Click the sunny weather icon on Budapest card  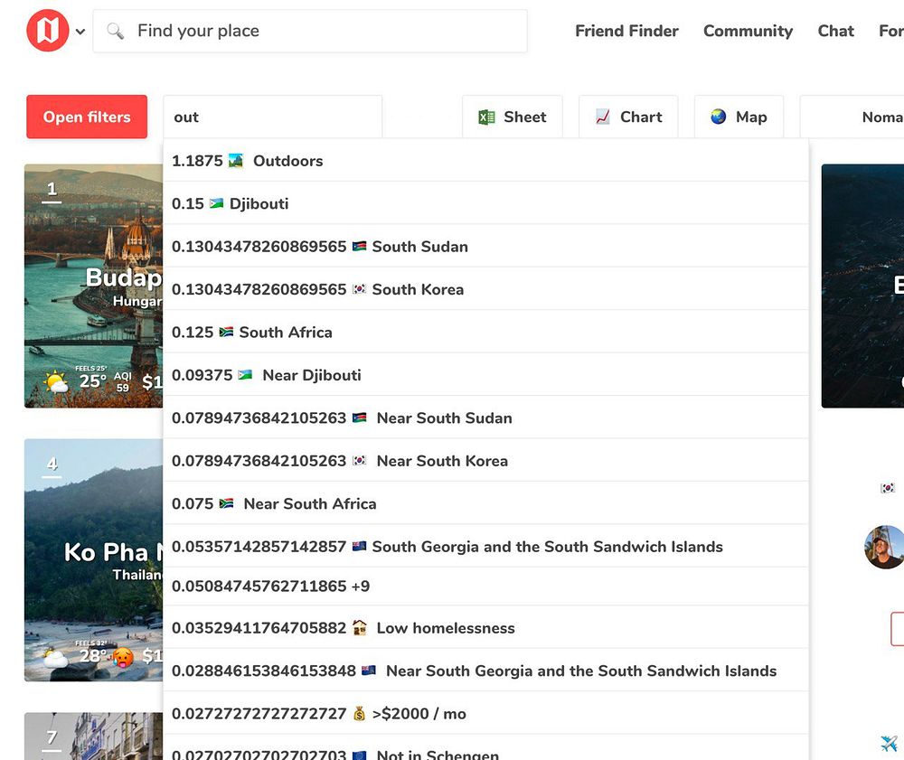point(56,381)
